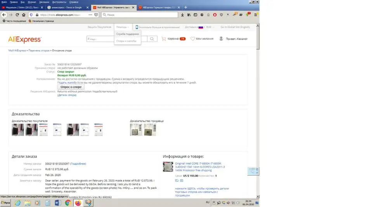Click the Pocket save icon in the address bar
This screenshot has width=388, height=207.
coord(96,15)
